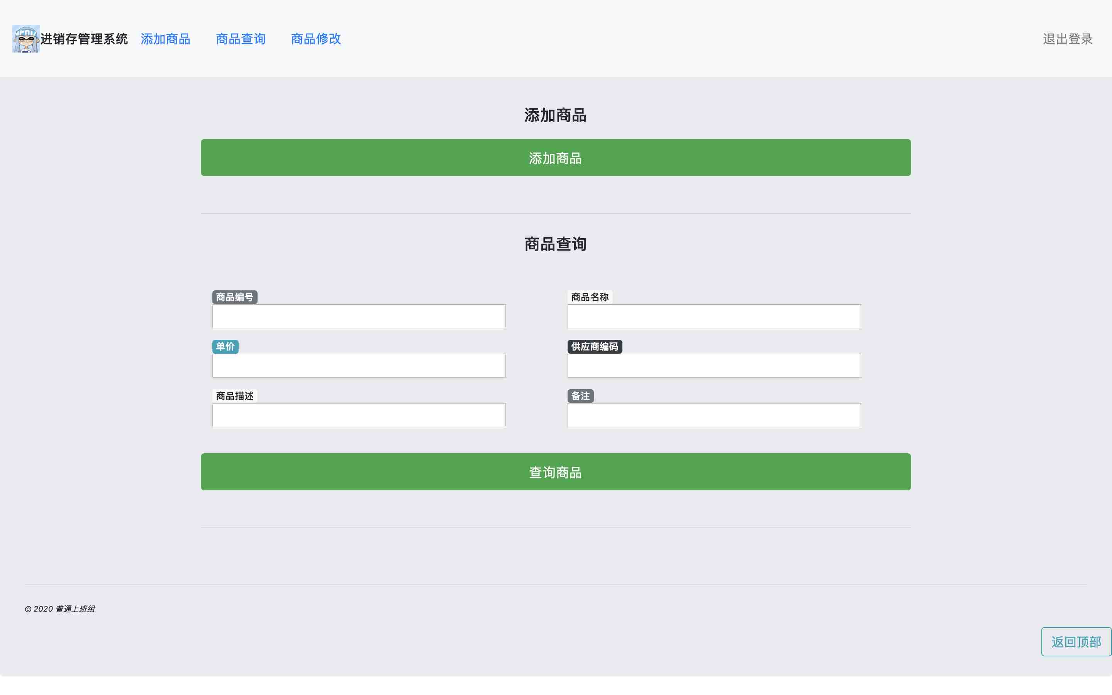Screen dimensions: 1112x695
Task: Focus the 商品描述 input field
Action: pos(359,415)
